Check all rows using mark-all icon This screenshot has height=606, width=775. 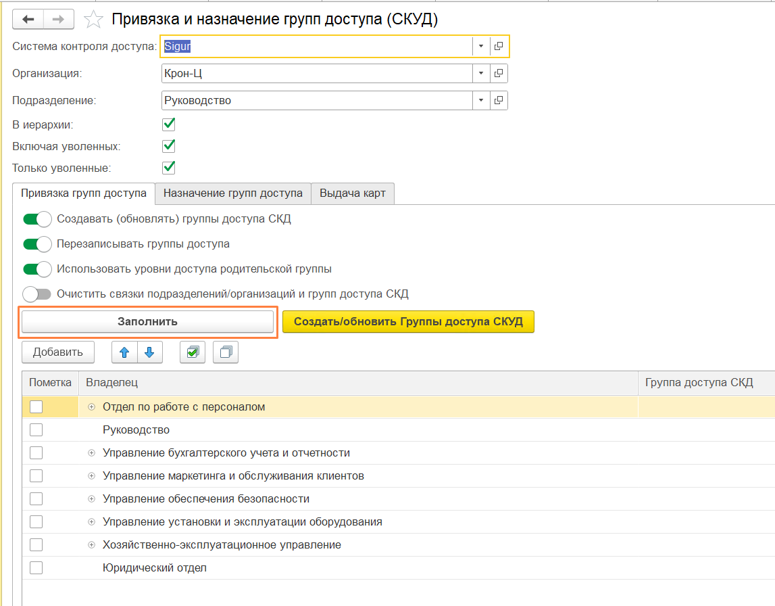tap(193, 352)
